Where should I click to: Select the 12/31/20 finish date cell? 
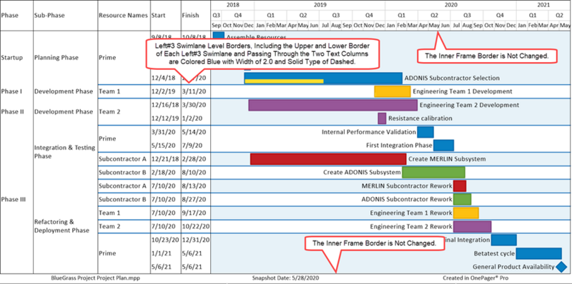click(x=196, y=240)
